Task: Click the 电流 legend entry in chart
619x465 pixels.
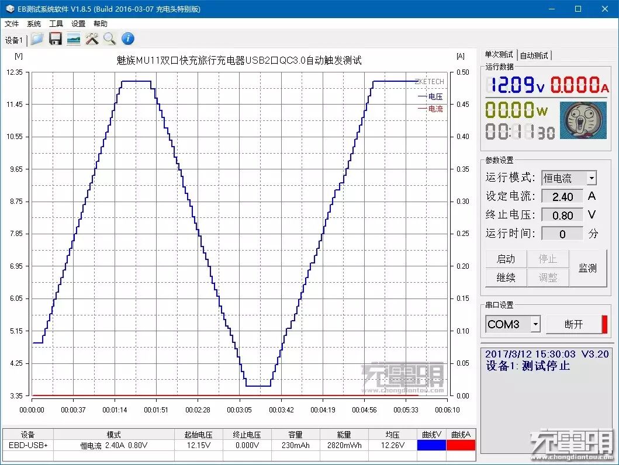Action: 431,109
